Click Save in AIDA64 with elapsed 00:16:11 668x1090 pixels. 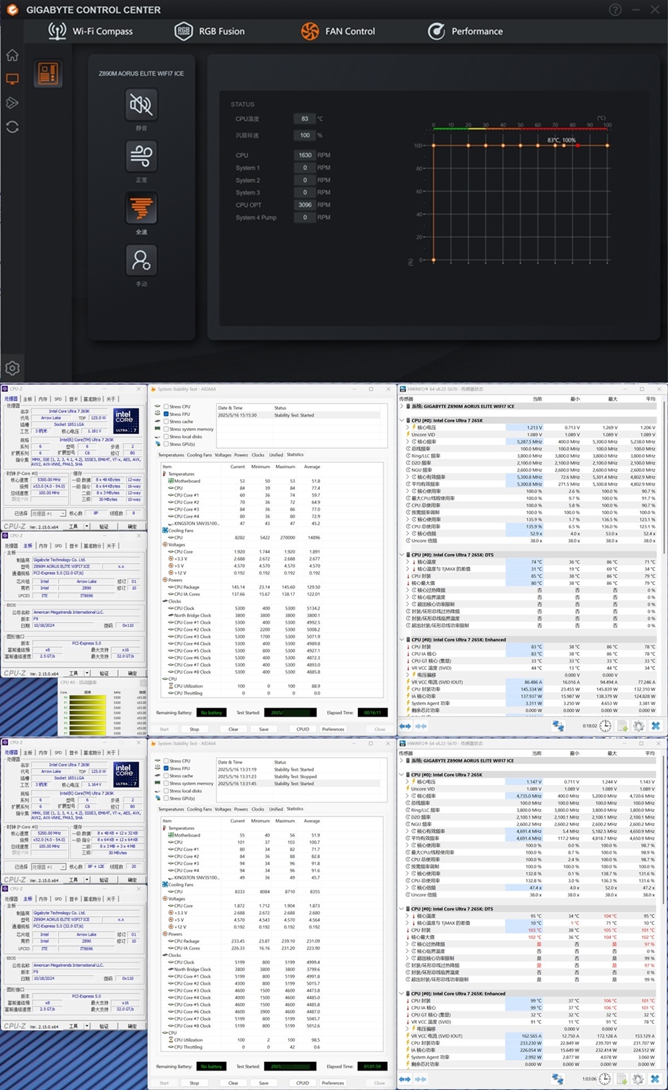[x=264, y=729]
